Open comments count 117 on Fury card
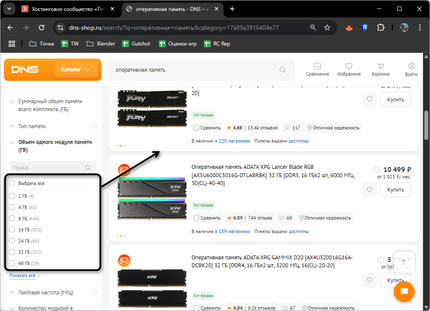Image resolution: width=430 pixels, height=311 pixels. click(293, 128)
